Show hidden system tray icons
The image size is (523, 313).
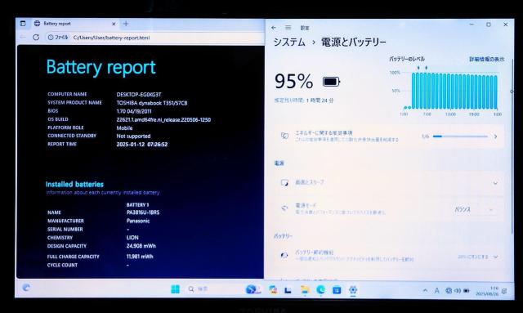pos(425,291)
